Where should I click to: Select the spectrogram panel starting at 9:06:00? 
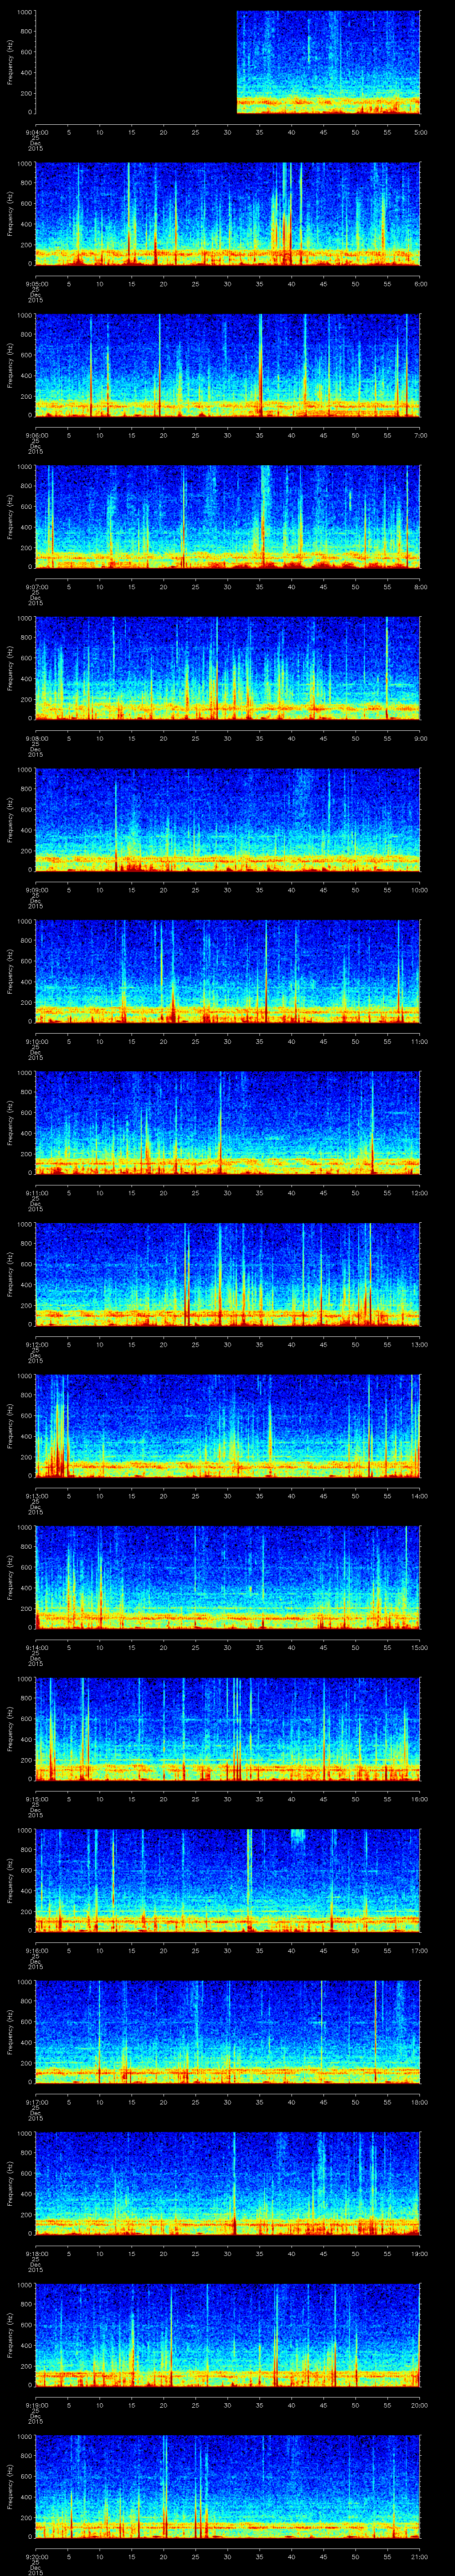tap(228, 365)
